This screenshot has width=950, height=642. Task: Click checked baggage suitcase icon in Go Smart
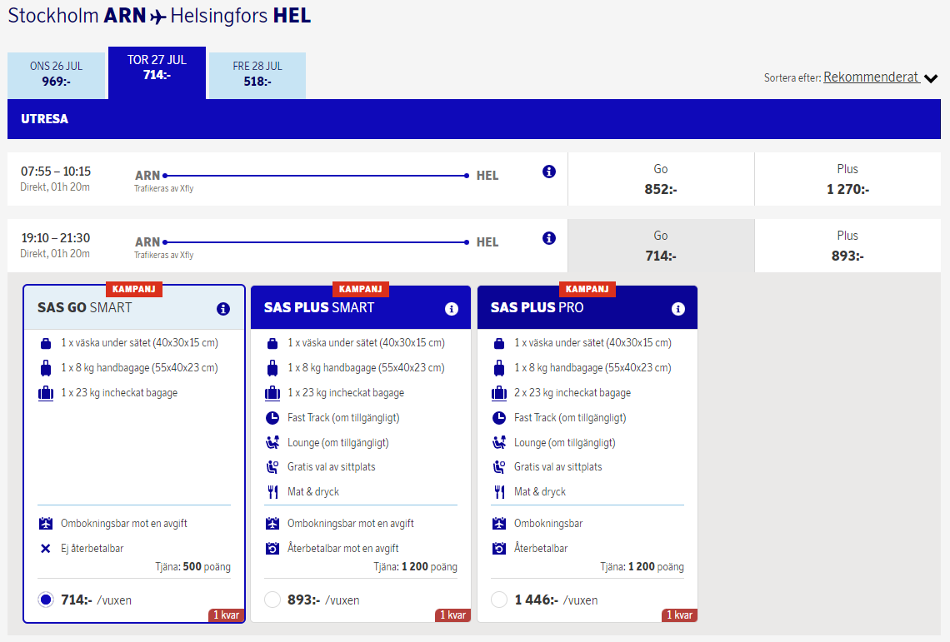(46, 393)
